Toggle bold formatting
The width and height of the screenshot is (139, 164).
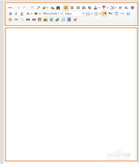pos(10,14)
